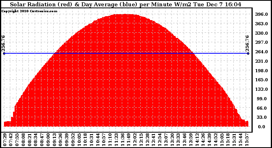Click the 11:23 time label
272x148 pixels.
point(116,140)
